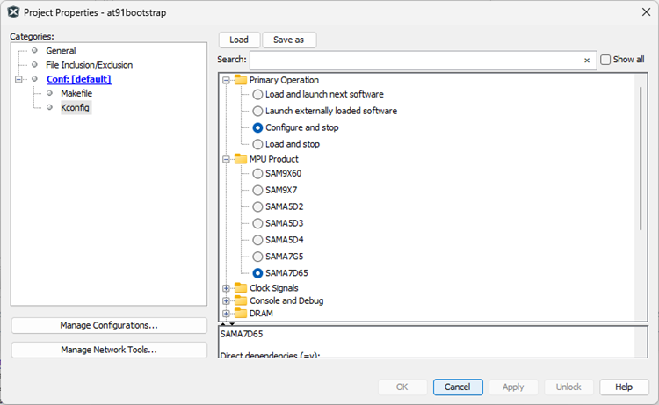Expand the Clock Signals tree node
The width and height of the screenshot is (659, 405).
pos(227,288)
